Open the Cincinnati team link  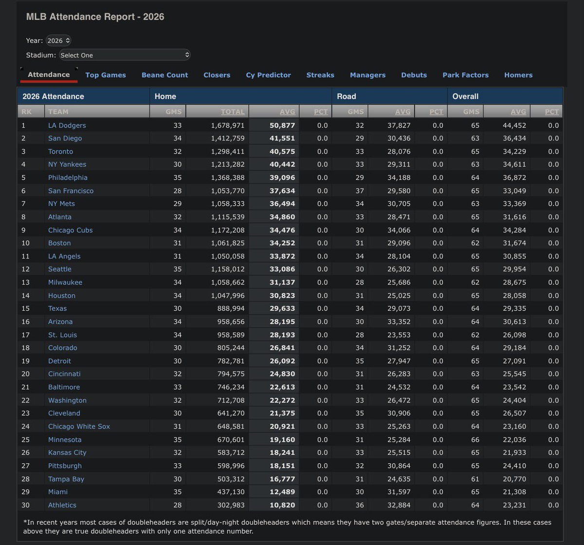(64, 374)
